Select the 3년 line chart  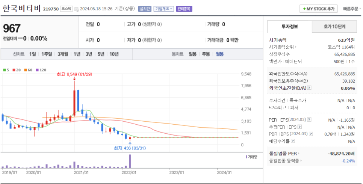[x=89, y=54]
